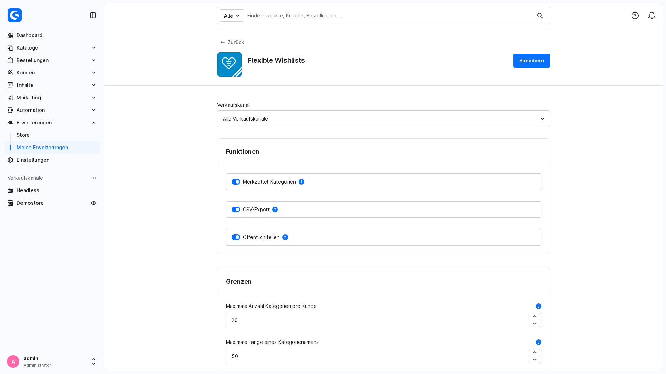666x374 pixels.
Task: Collapse the Erweiterungen menu
Action: coord(52,123)
